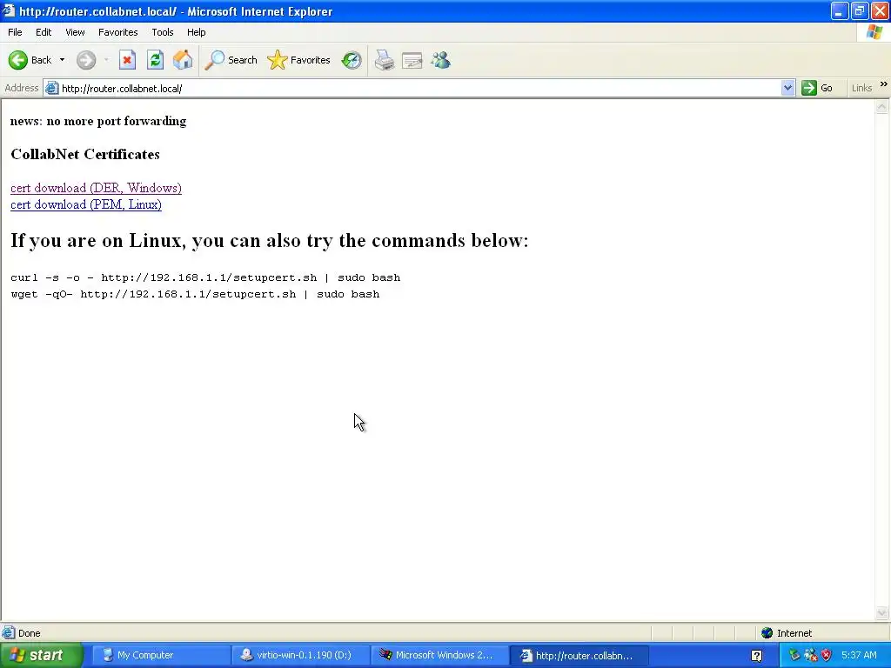Minimize the Internet Explorer window
Image resolution: width=891 pixels, height=668 pixels.
click(x=839, y=10)
